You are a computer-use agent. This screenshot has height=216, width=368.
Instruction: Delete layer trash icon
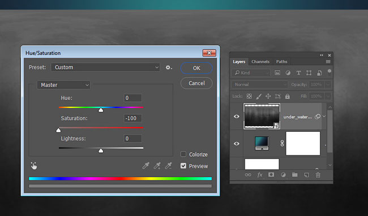318,175
